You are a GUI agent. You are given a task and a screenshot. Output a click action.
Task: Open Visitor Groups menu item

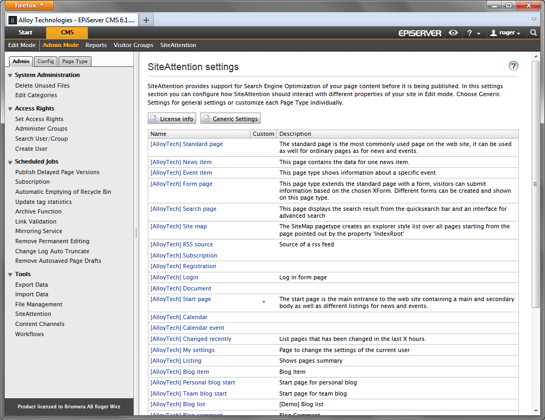tap(133, 45)
